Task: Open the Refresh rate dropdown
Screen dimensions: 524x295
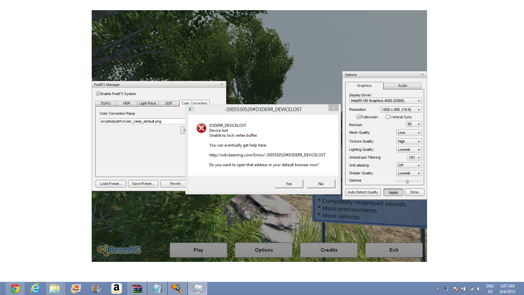Action: (414, 124)
